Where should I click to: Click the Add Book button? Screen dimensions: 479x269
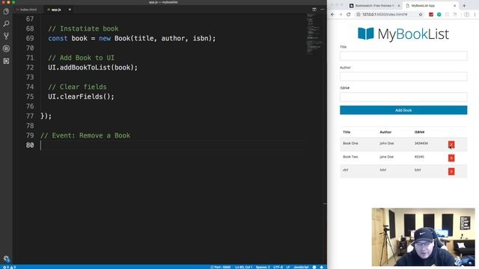point(403,110)
